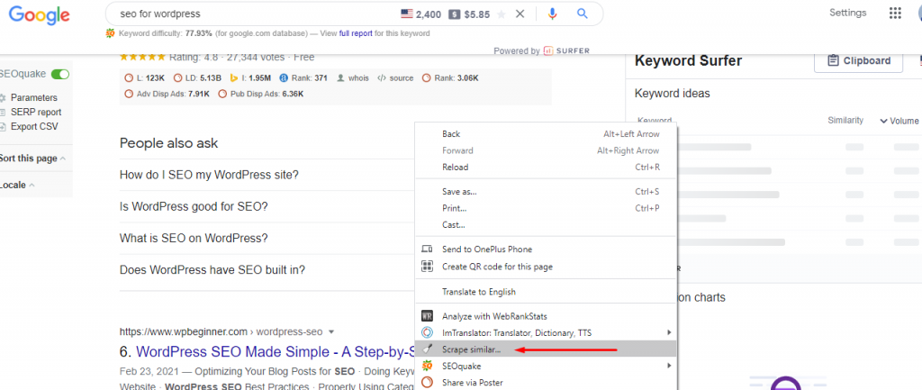
Task: Choose 'Share via Poster'
Action: point(547,383)
